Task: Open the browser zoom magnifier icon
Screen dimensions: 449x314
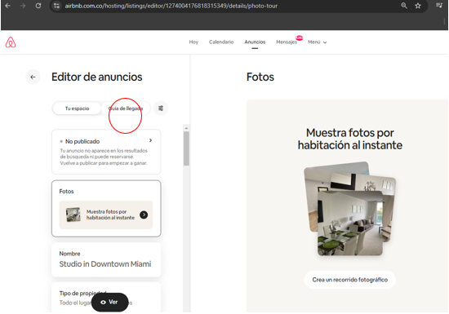Action: 404,6
